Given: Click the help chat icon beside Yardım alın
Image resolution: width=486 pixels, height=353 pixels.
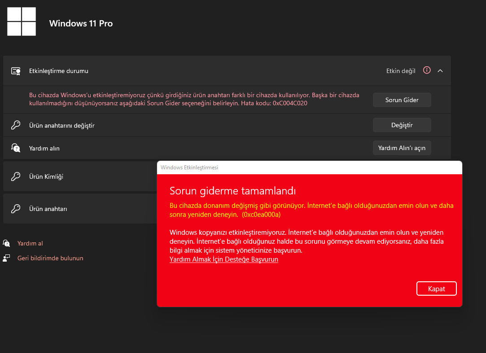Looking at the screenshot, I should (16, 148).
